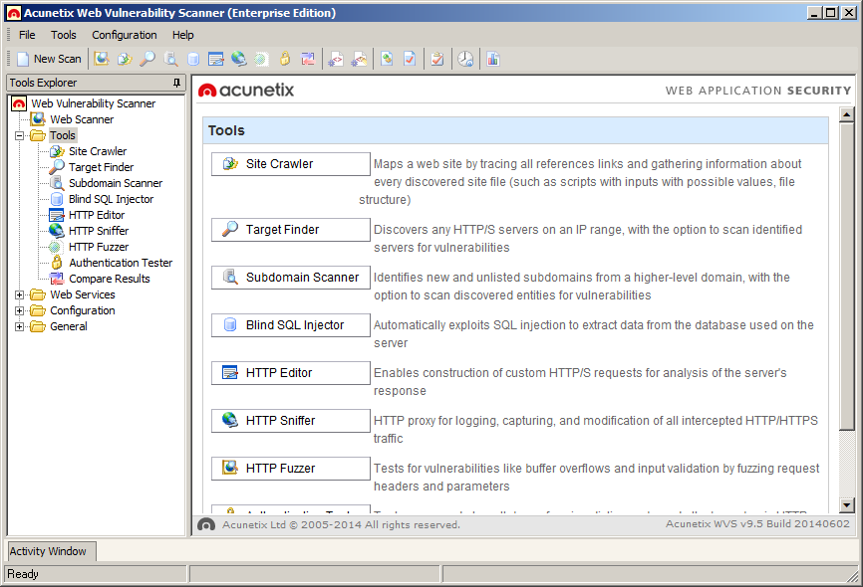This screenshot has width=863, height=587.
Task: Click the HTTP Sniffer globe toolbar icon
Action: click(239, 60)
